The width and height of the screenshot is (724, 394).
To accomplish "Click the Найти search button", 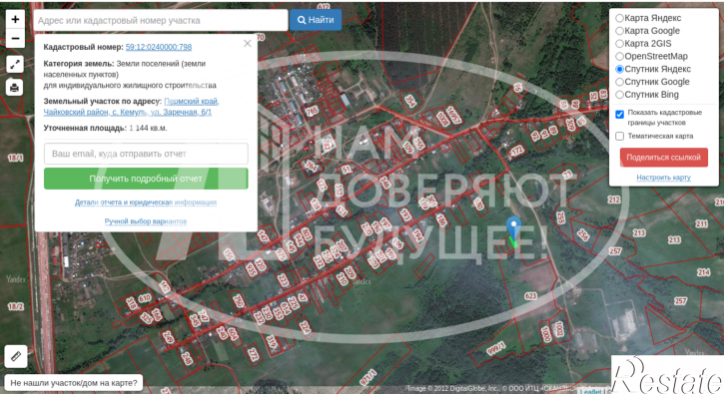I will pos(316,20).
